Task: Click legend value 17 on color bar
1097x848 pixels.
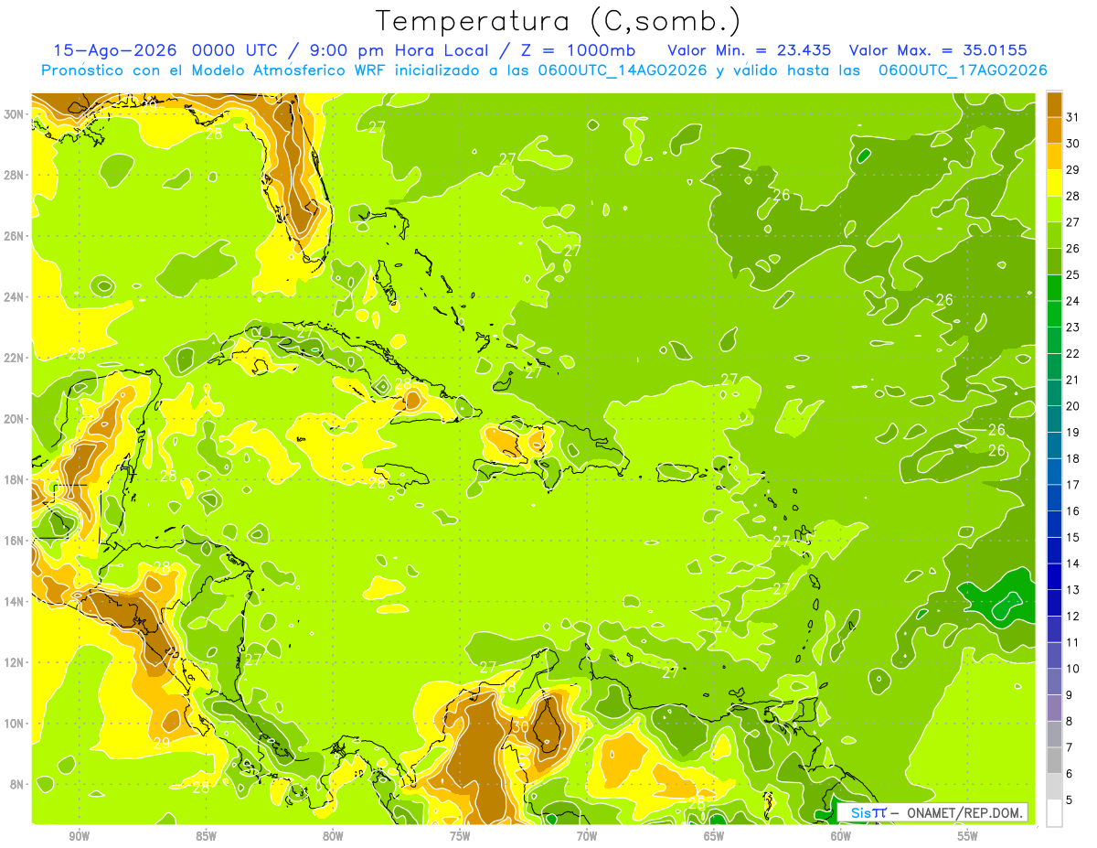Action: tap(1073, 485)
